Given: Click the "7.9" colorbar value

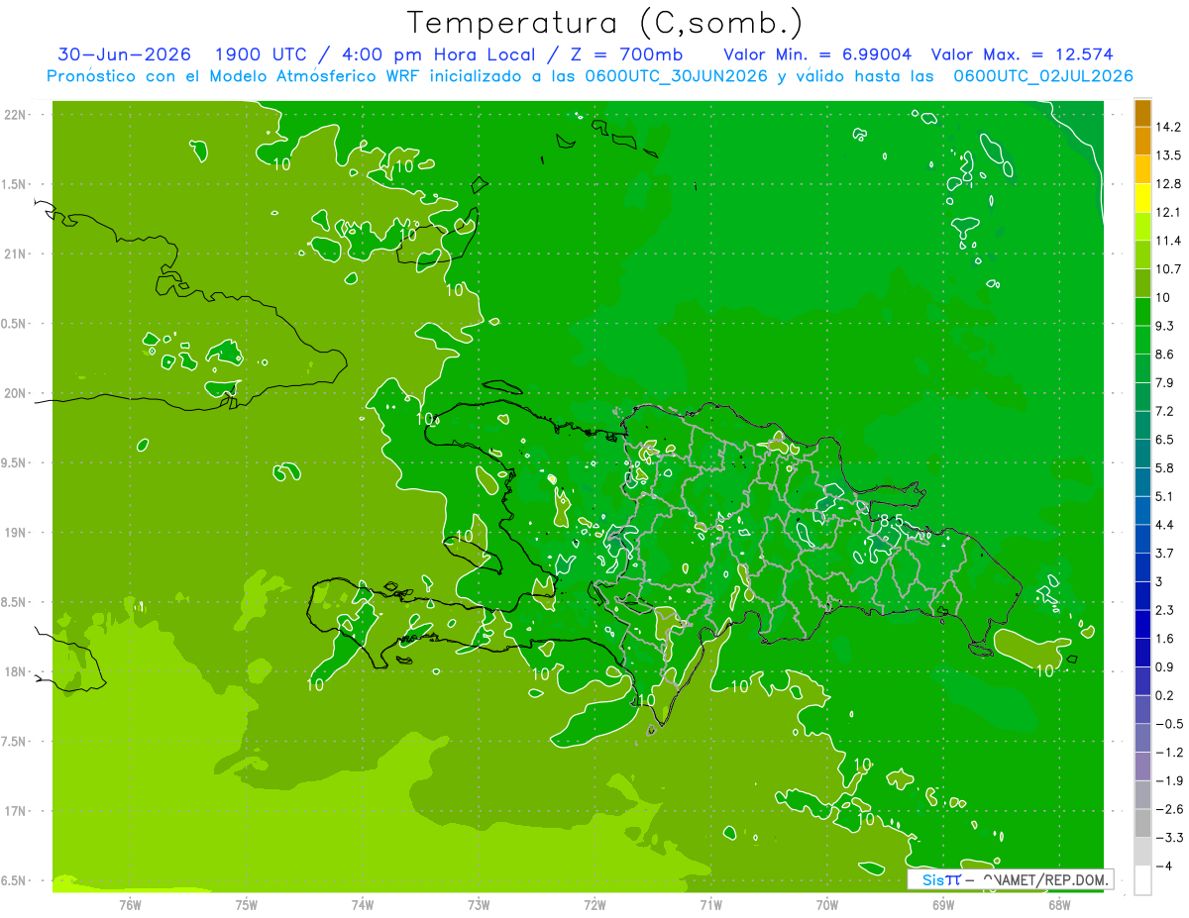Looking at the screenshot, I should (1166, 383).
